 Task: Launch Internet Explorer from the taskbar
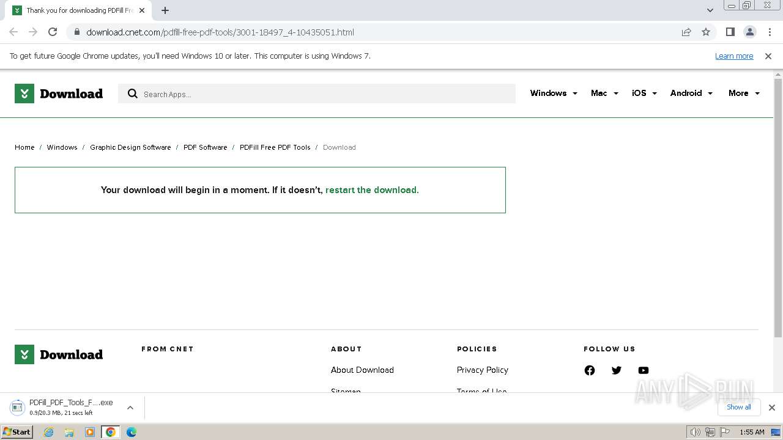pyautogui.click(x=49, y=432)
